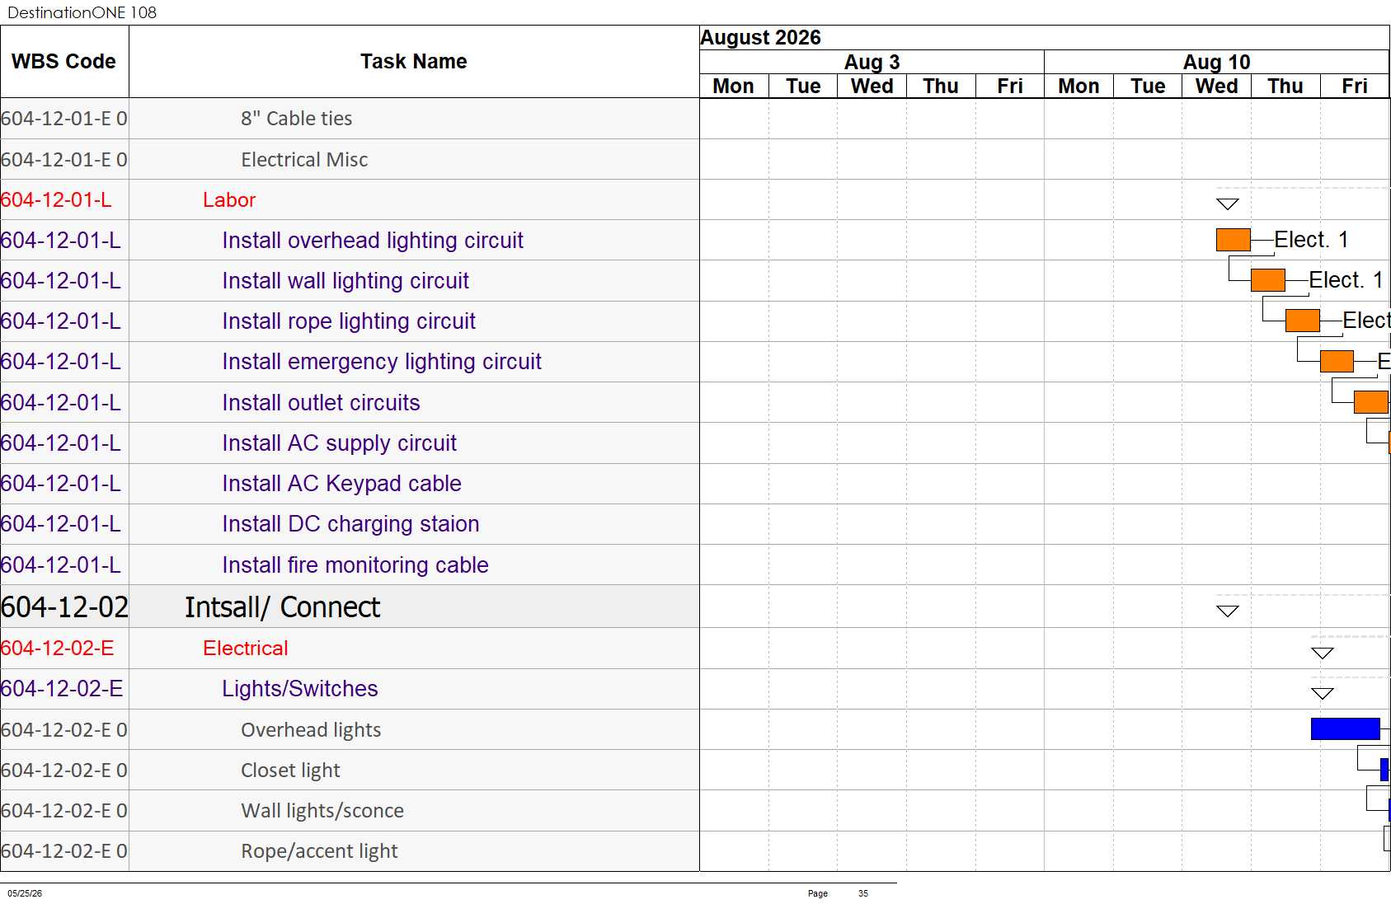Select Install wall lighting circuit task

(x=345, y=281)
